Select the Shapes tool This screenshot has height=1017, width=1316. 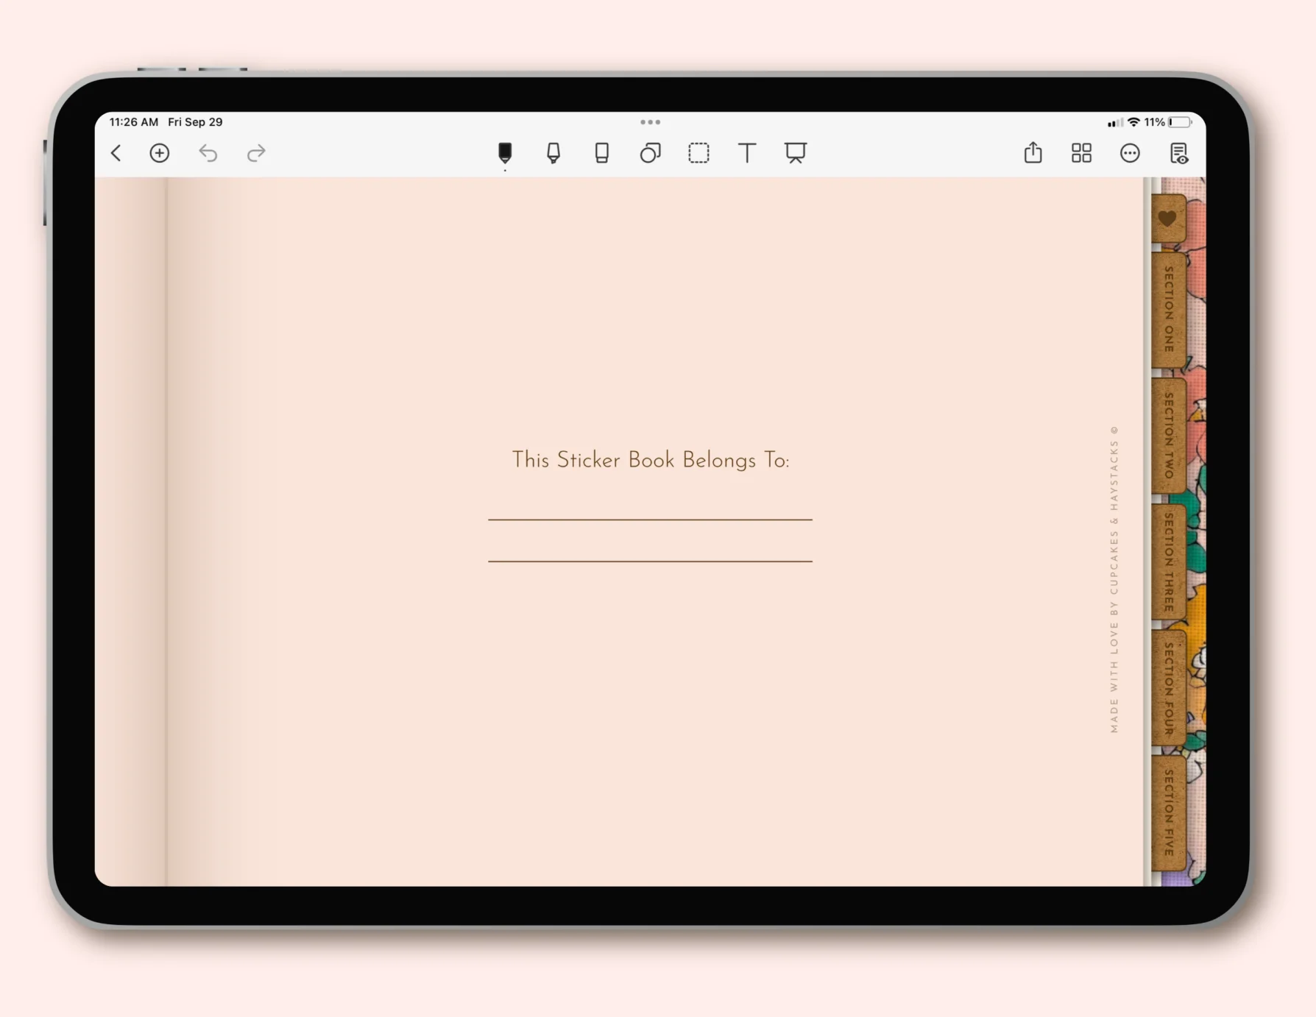pos(651,153)
